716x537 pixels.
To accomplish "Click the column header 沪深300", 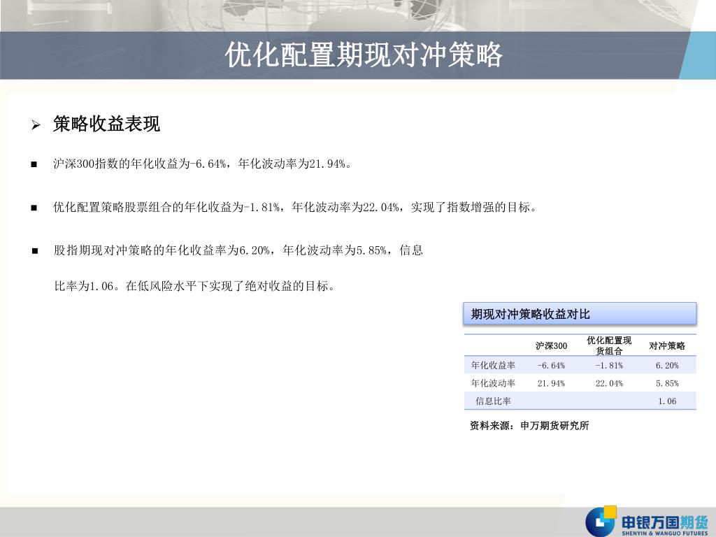I will [x=551, y=345].
